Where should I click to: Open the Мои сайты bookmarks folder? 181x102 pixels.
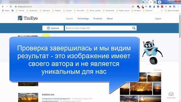click(79, 10)
